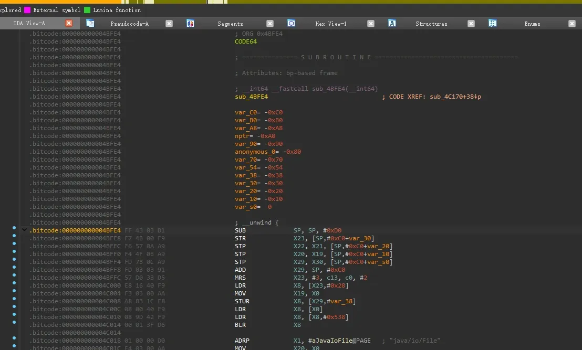Click the __fastcall sub_4BFE4 prototype comment
The height and width of the screenshot is (350, 582).
(306, 89)
